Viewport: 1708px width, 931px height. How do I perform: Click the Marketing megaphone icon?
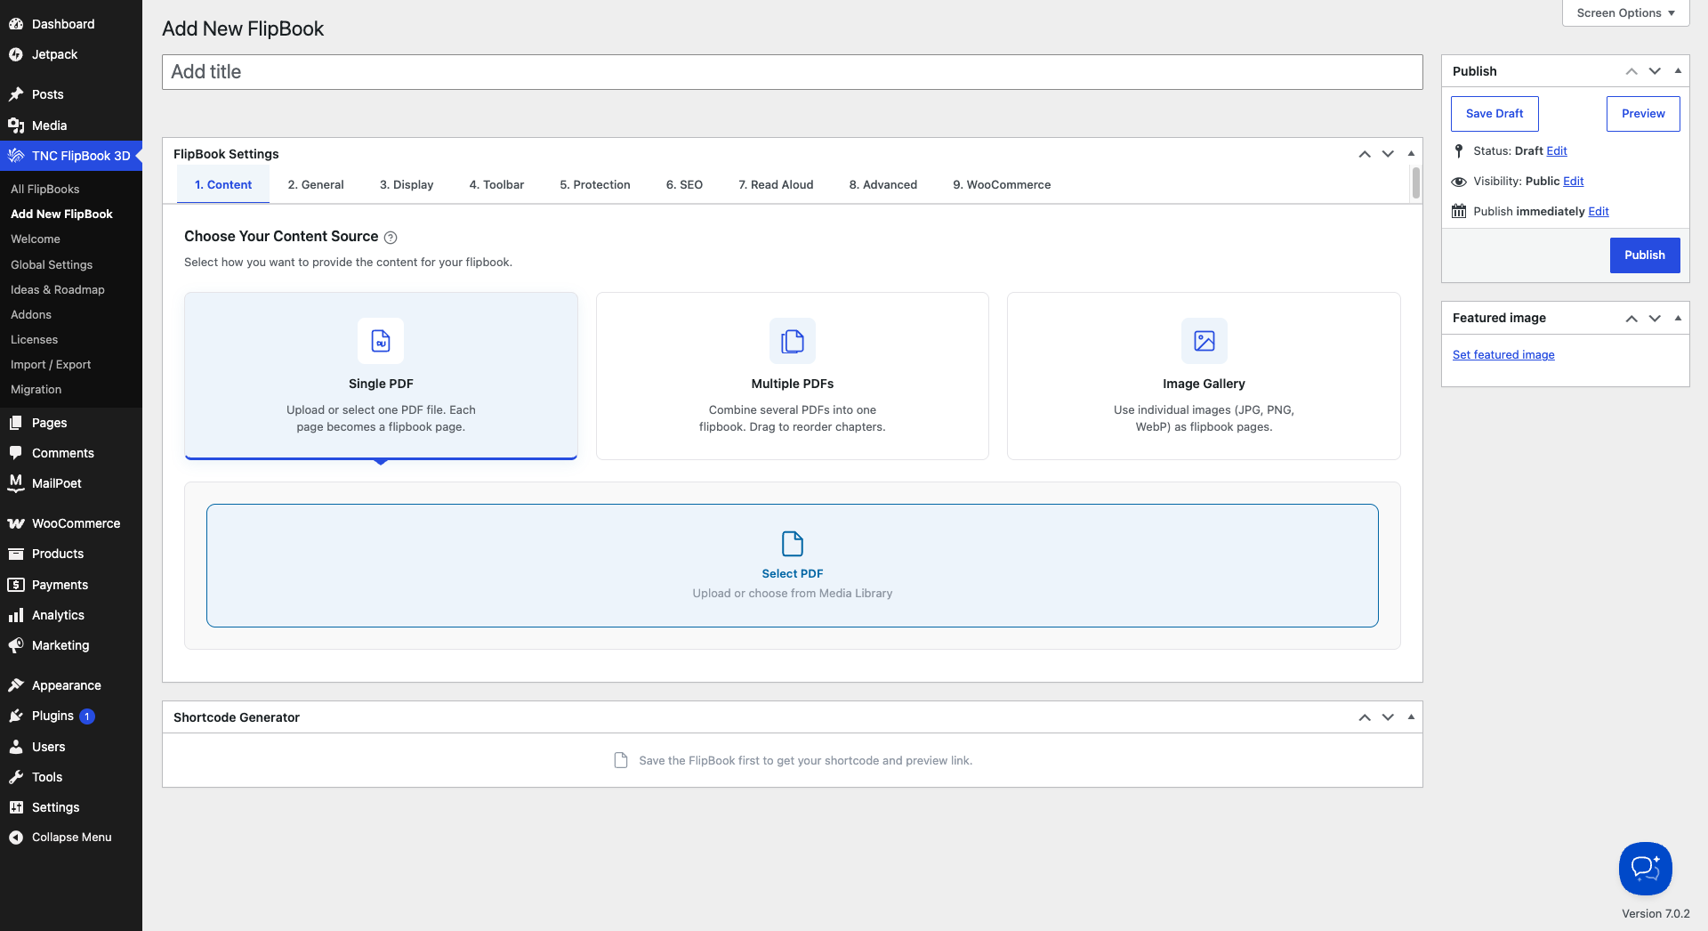coord(16,645)
